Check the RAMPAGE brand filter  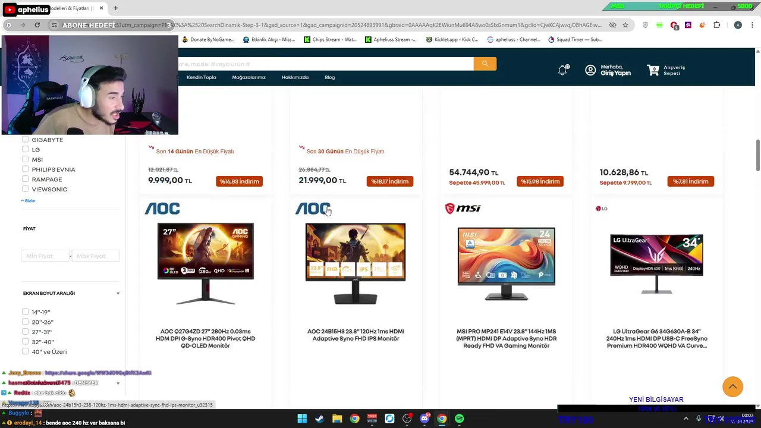25,179
